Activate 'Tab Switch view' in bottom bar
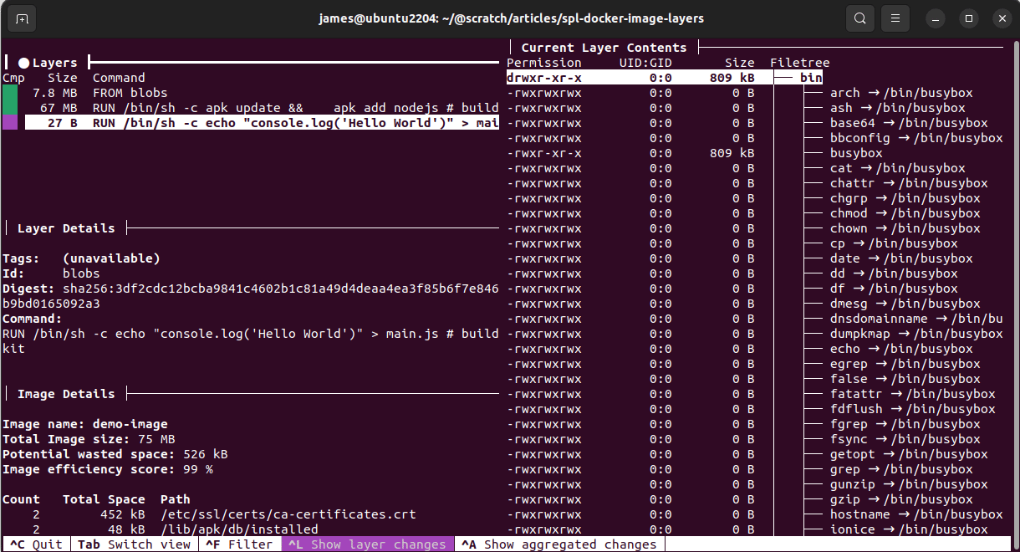This screenshot has width=1020, height=552. point(134,544)
